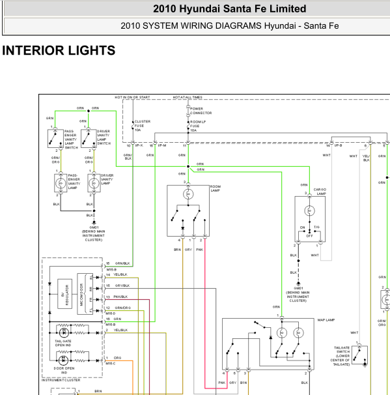Click the "HOT IN ON OR START" label

(x=132, y=97)
